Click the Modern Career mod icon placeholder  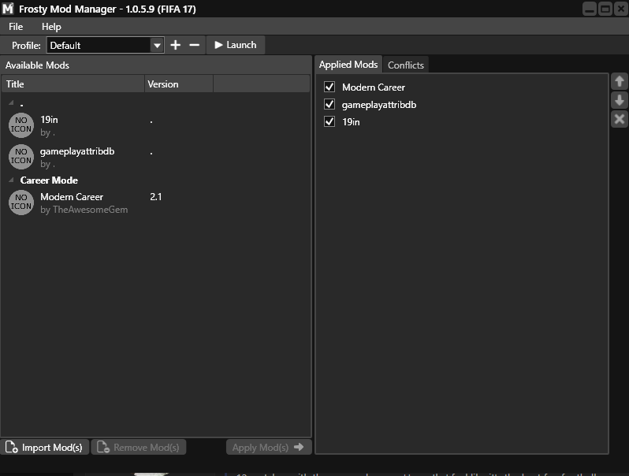pyautogui.click(x=21, y=203)
